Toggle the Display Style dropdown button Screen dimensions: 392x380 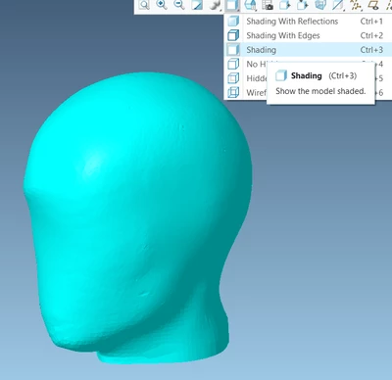232,5
